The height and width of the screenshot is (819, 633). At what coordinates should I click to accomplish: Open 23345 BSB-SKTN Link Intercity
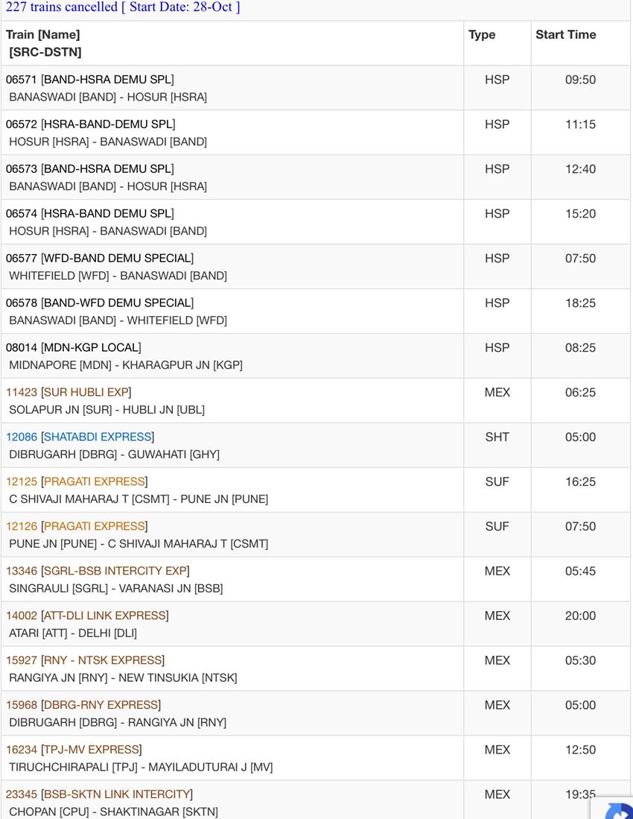(x=99, y=794)
